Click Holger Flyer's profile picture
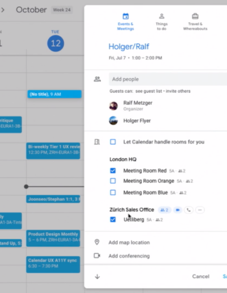The image size is (227, 293). 113,120
